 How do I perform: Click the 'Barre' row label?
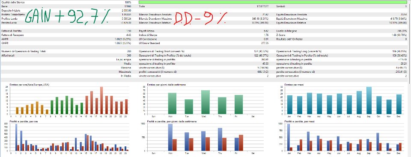coord(4,6)
